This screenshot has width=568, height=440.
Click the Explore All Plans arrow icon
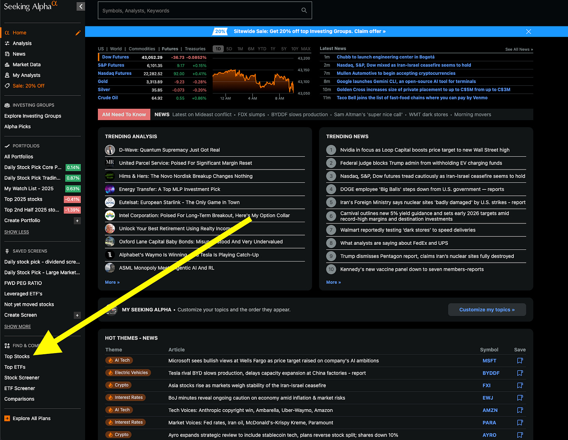click(x=7, y=419)
